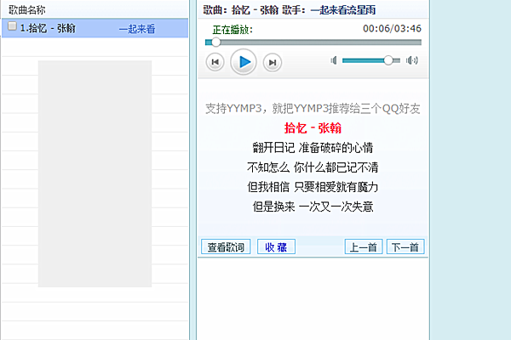Click the loud speaker volume icon
The image size is (511, 340).
tap(412, 60)
